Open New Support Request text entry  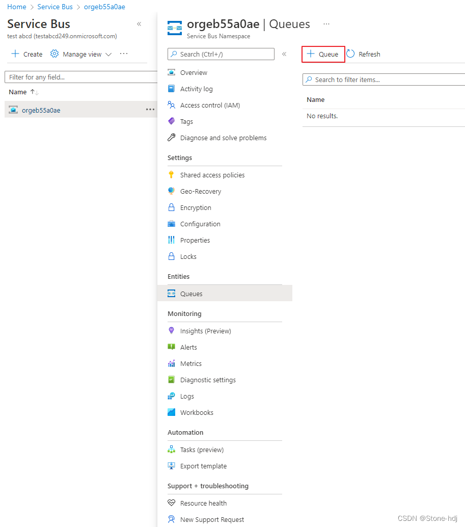(x=212, y=519)
